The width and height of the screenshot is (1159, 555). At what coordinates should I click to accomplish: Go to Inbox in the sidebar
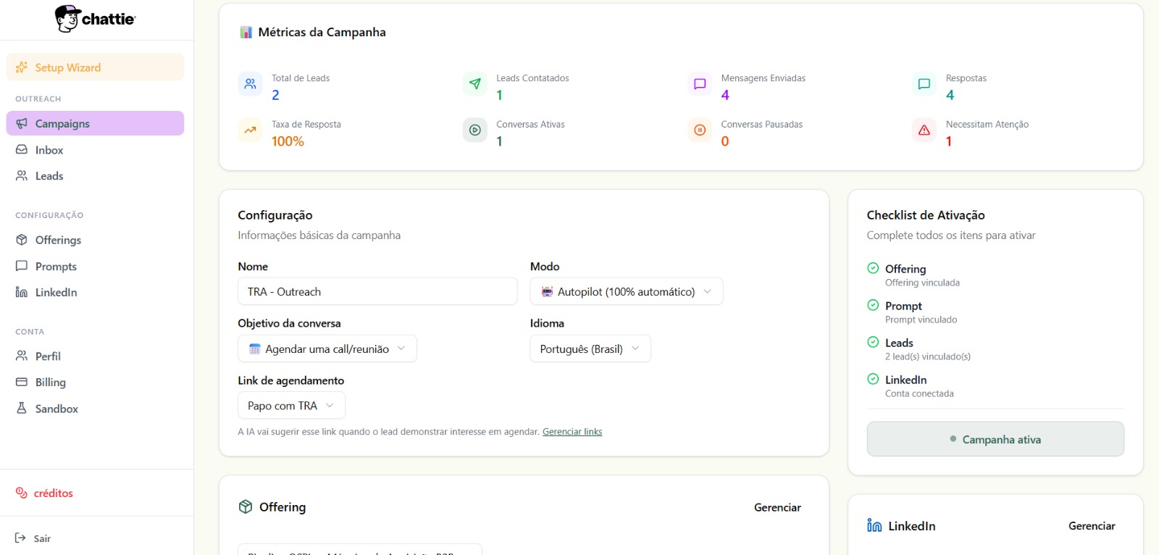pyautogui.click(x=49, y=150)
